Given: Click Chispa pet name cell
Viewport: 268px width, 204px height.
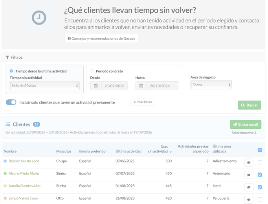Looking at the screenshot, I should tap(61, 161).
